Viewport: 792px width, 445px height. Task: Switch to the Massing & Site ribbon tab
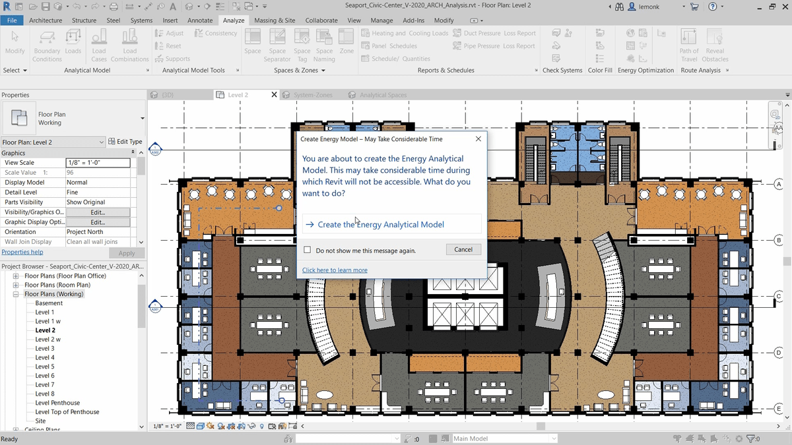[275, 20]
